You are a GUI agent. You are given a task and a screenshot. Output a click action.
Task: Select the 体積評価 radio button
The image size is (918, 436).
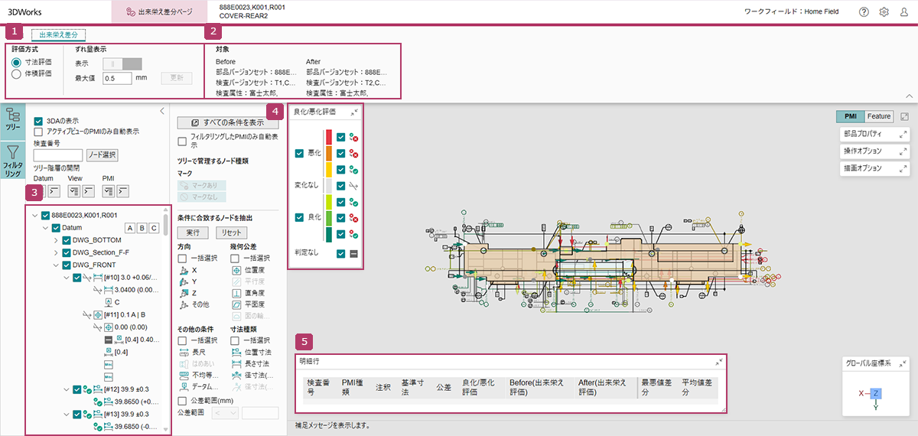(x=16, y=74)
